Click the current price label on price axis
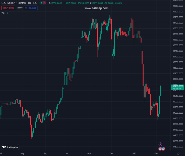This screenshot has width=185, height=156. [177, 86]
